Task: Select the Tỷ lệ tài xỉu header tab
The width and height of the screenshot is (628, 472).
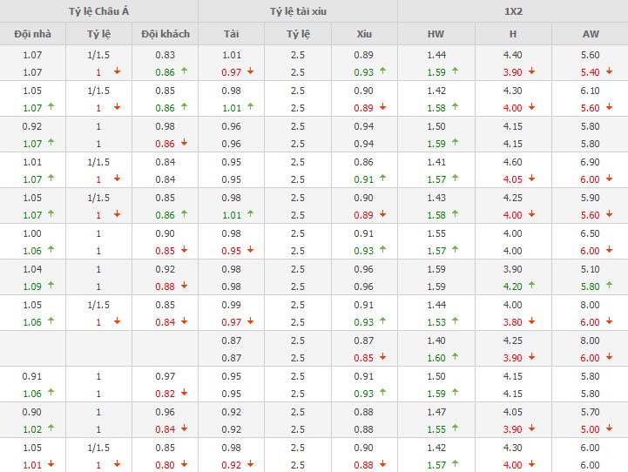Action: coord(297,11)
